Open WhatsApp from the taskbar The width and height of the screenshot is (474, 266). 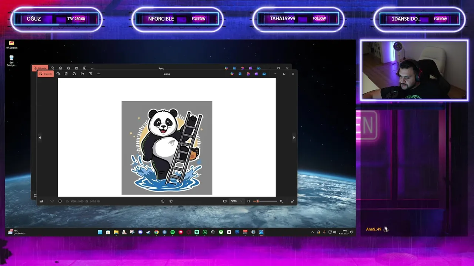[205, 232]
